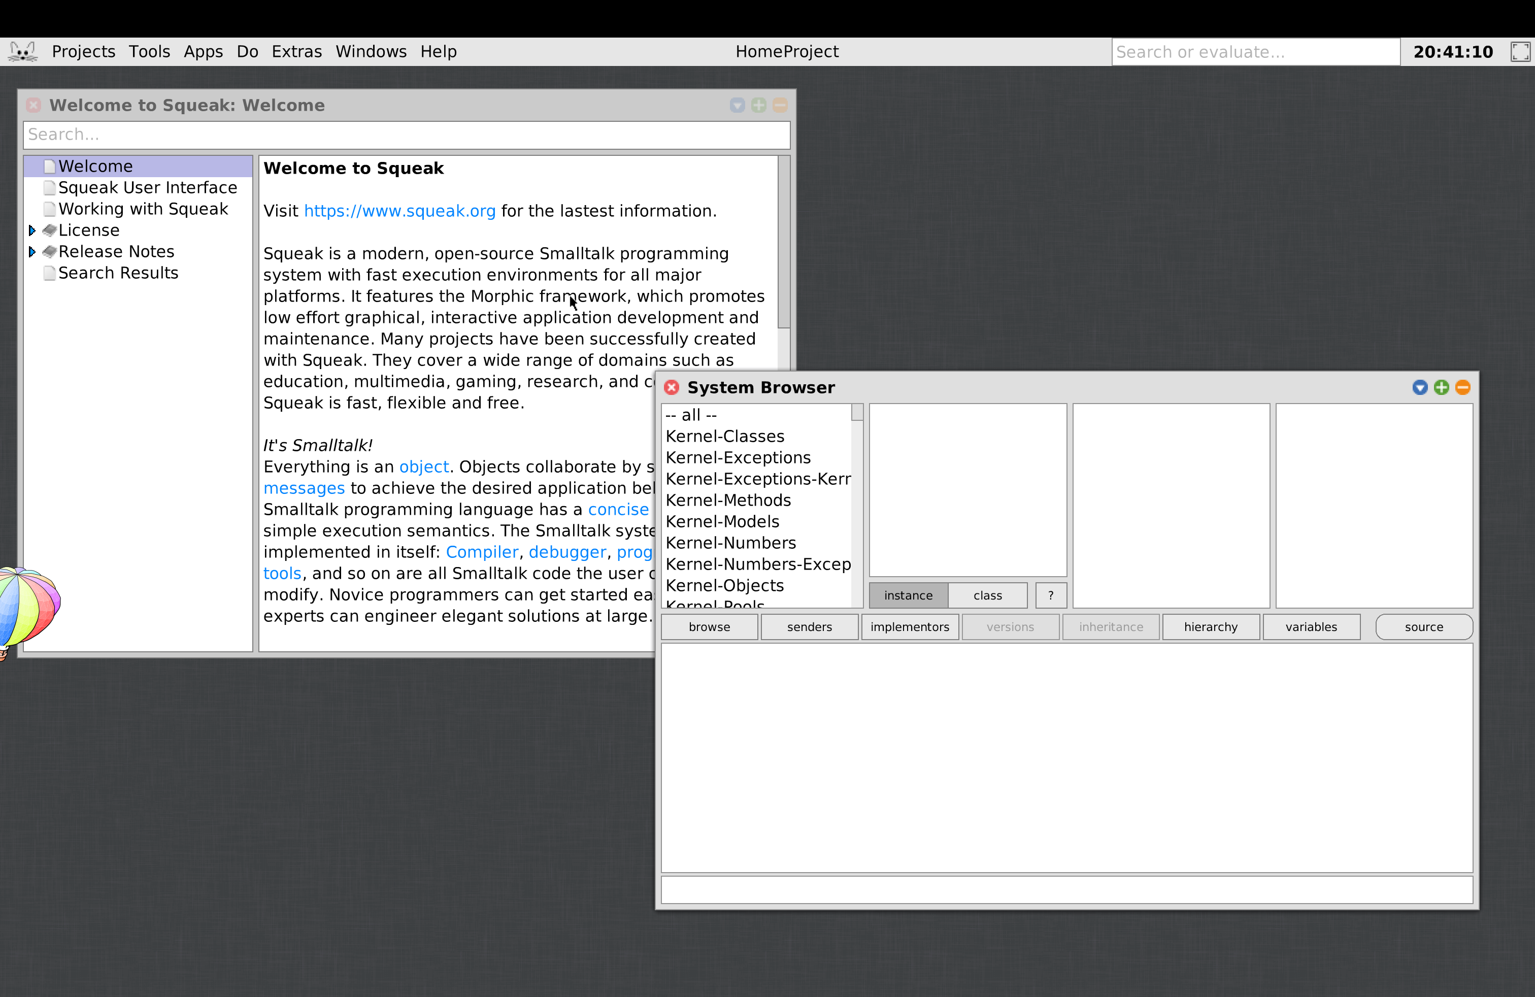Screen dimensions: 1535x997
Task: Click the implementors button
Action: coord(910,627)
